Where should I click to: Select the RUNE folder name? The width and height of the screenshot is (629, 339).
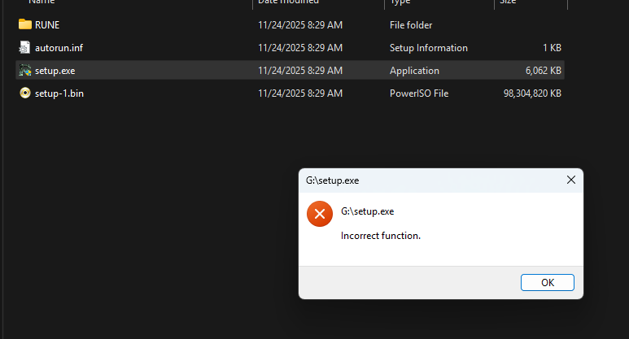coord(47,25)
